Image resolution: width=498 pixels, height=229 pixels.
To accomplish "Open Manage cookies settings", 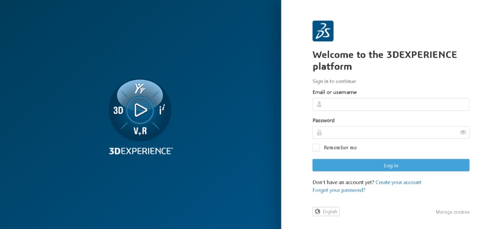I will pos(452,212).
